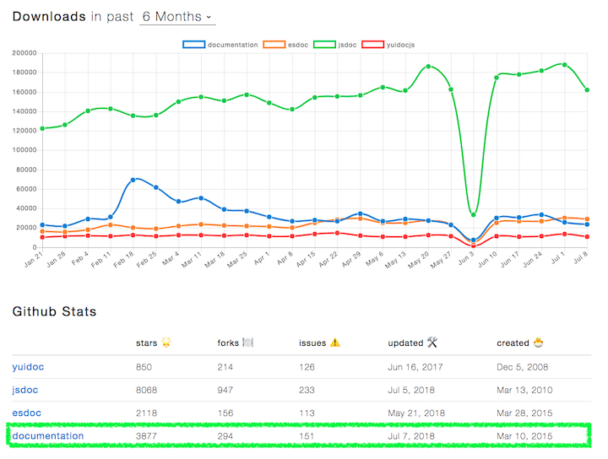Select the stars column header text
This screenshot has height=459, width=608.
tap(147, 343)
